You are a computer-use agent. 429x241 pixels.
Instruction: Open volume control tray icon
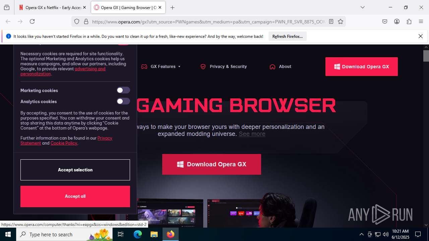point(386,234)
